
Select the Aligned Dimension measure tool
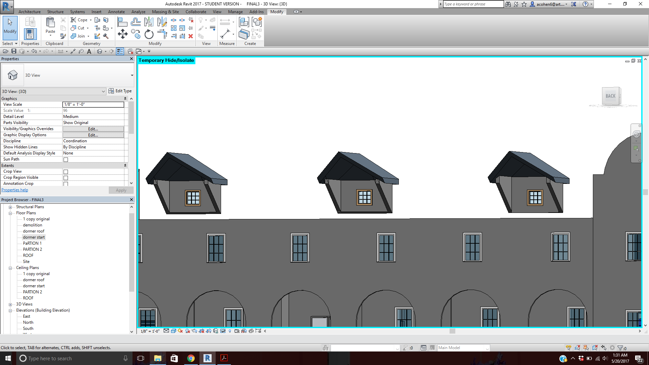tap(225, 34)
